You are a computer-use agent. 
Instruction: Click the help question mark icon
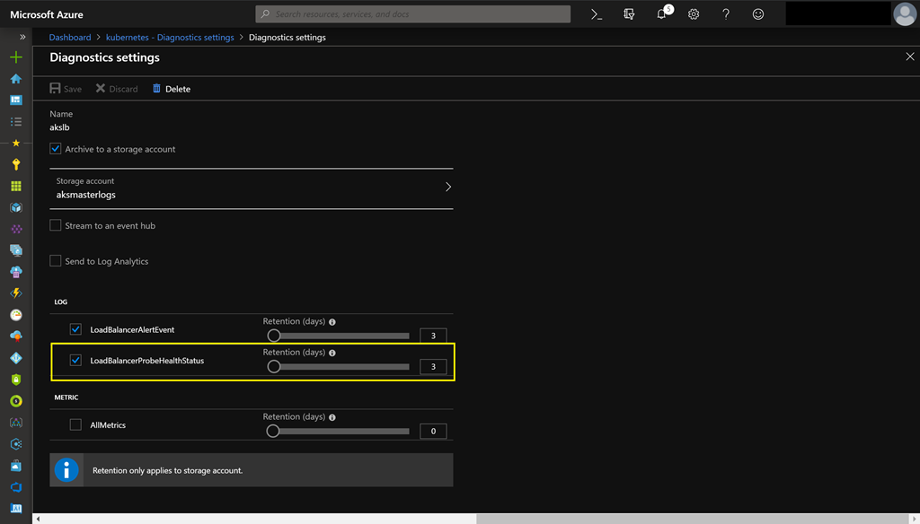pyautogui.click(x=726, y=14)
